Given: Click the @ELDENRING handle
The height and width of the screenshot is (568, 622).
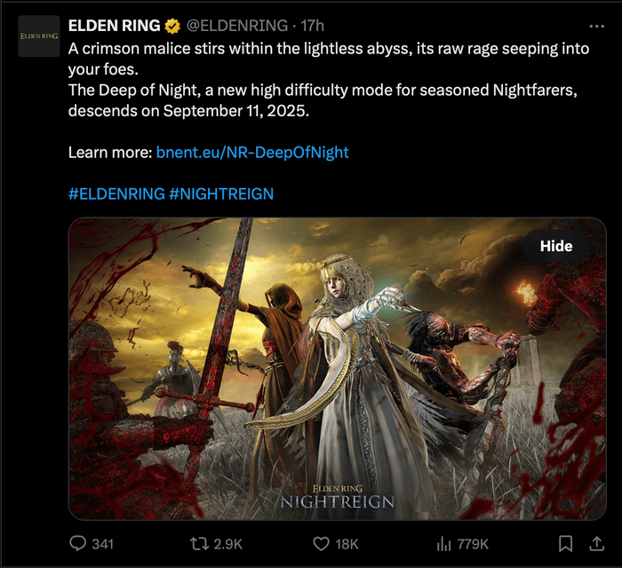Looking at the screenshot, I should (237, 26).
